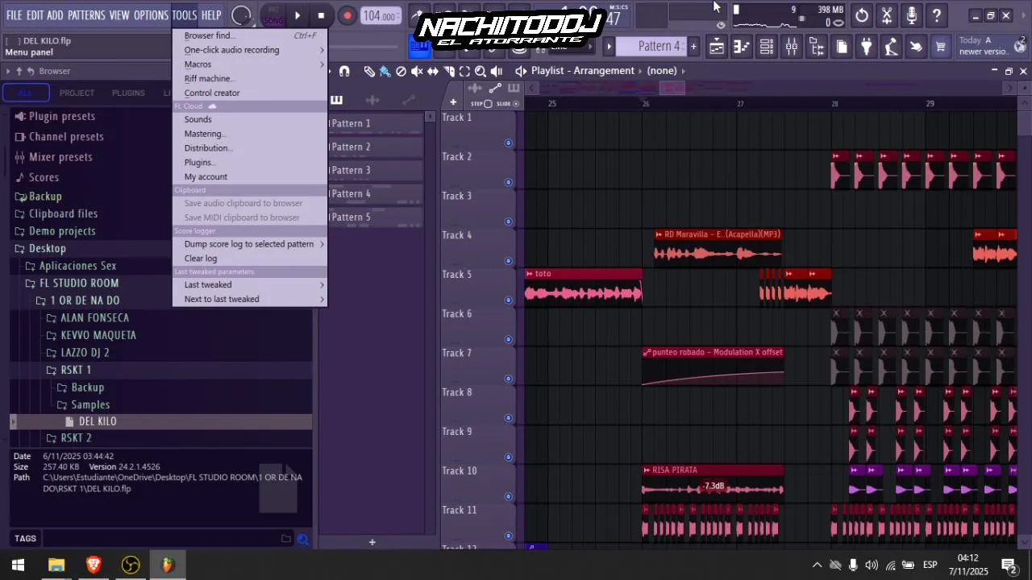Viewport: 1032px width, 580px height.
Task: Select the playlist mute tool
Action: coord(417,72)
